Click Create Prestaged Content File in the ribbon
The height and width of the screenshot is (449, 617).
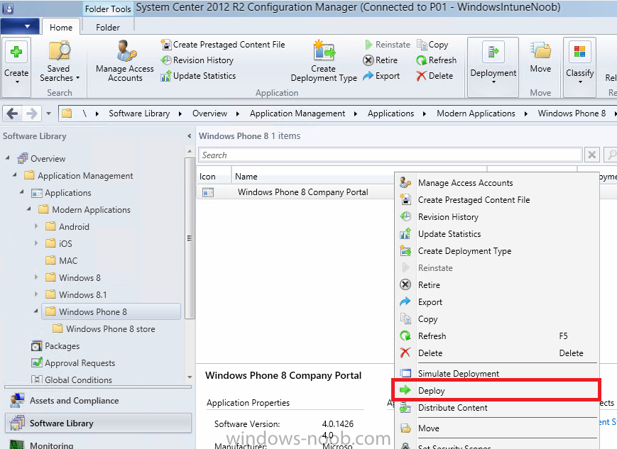pos(223,45)
